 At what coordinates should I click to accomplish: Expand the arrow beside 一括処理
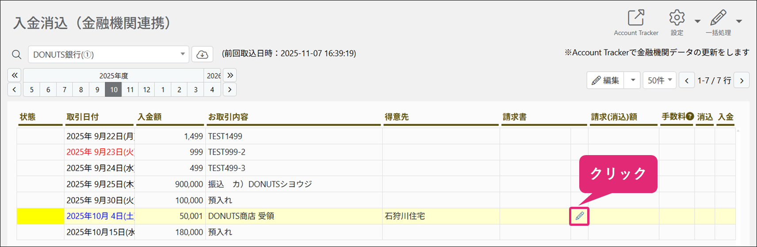tap(739, 21)
